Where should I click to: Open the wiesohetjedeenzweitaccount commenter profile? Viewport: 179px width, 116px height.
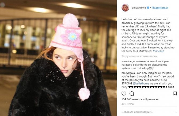pos(139,61)
